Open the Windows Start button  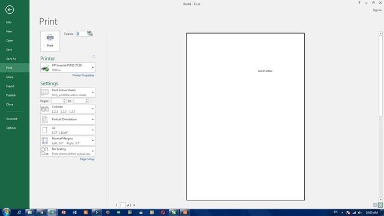(6, 212)
